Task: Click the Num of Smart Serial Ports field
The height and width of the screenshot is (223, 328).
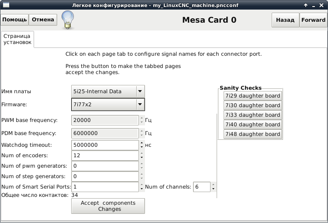Action: pos(105,187)
